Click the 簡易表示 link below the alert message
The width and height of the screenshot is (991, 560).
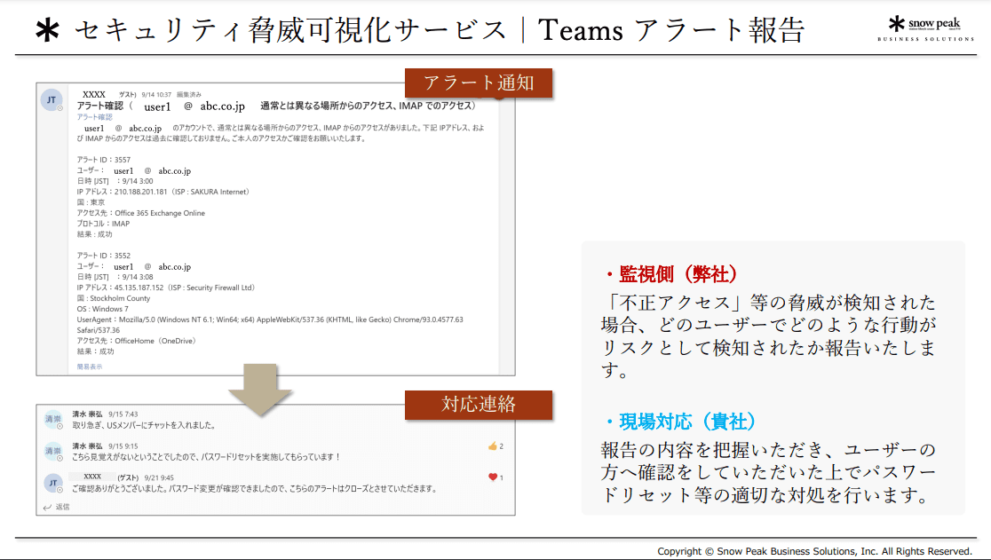pos(89,367)
